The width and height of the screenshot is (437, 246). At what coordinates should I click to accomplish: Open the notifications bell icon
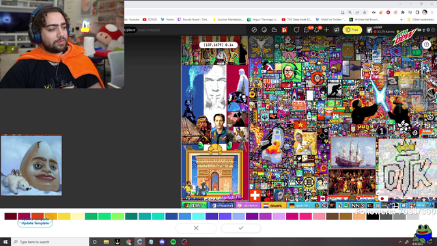[317, 30]
